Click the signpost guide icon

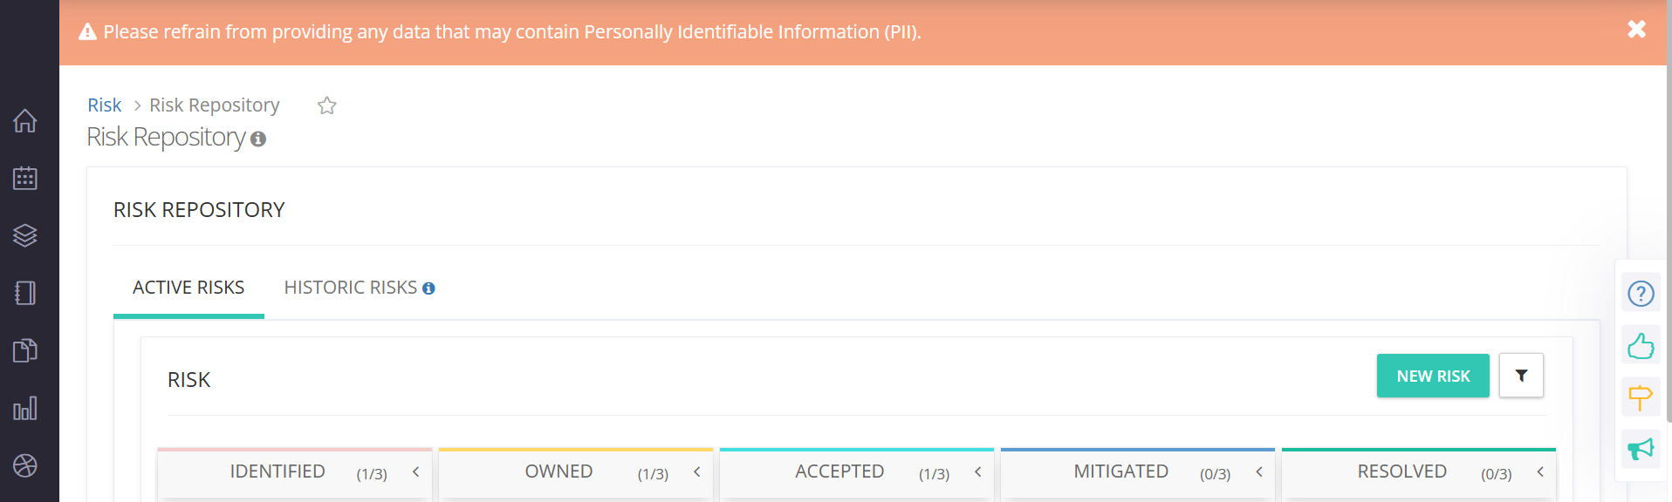click(x=1641, y=397)
